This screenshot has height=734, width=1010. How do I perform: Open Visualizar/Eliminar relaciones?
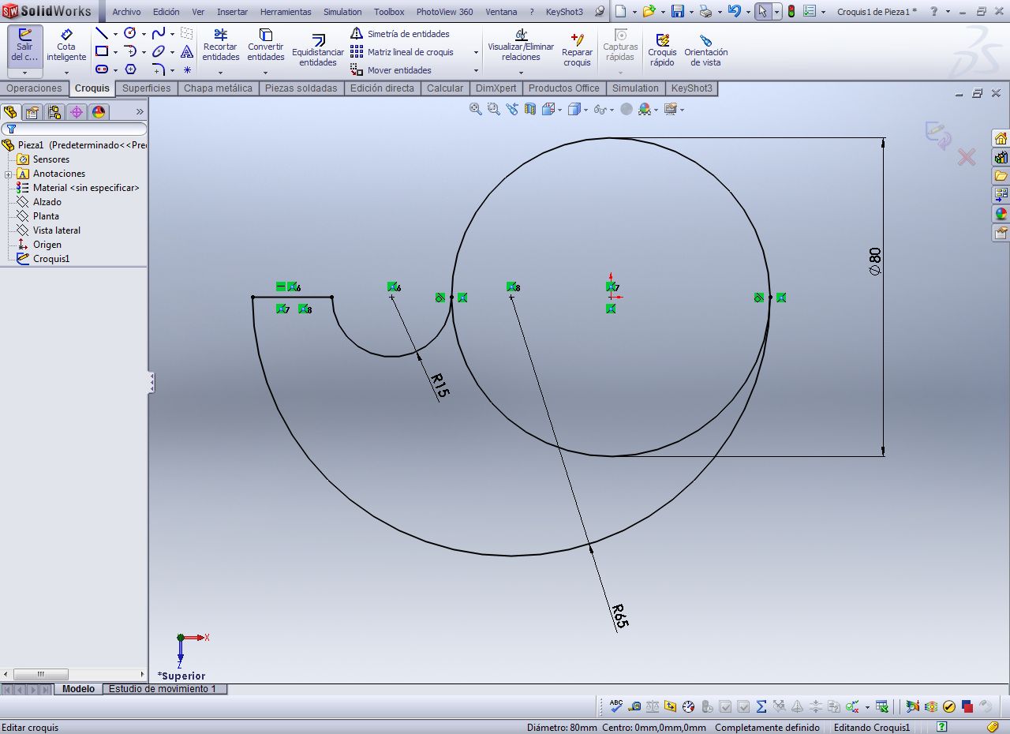pos(521,45)
